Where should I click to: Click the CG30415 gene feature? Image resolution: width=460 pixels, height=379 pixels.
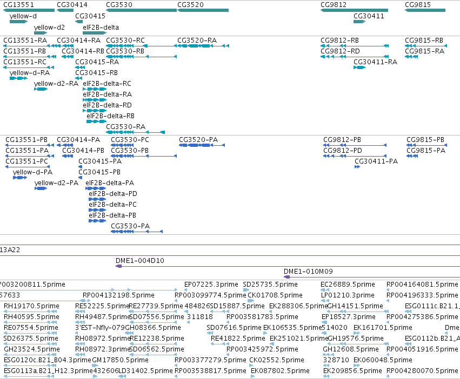(x=79, y=22)
